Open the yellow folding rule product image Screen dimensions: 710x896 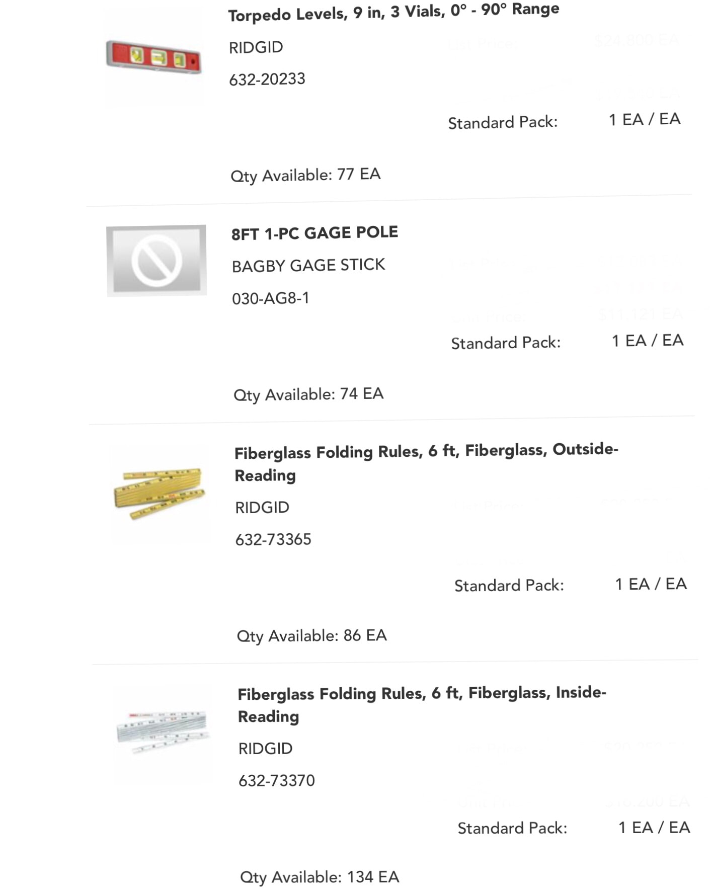pos(160,493)
